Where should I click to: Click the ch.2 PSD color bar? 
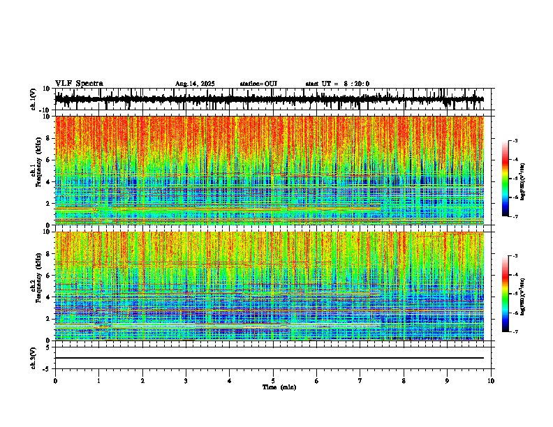coord(505,294)
